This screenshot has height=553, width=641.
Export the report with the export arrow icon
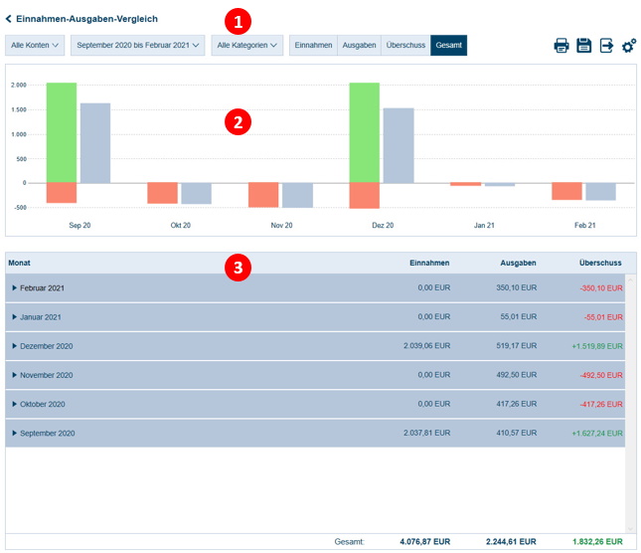[x=606, y=46]
